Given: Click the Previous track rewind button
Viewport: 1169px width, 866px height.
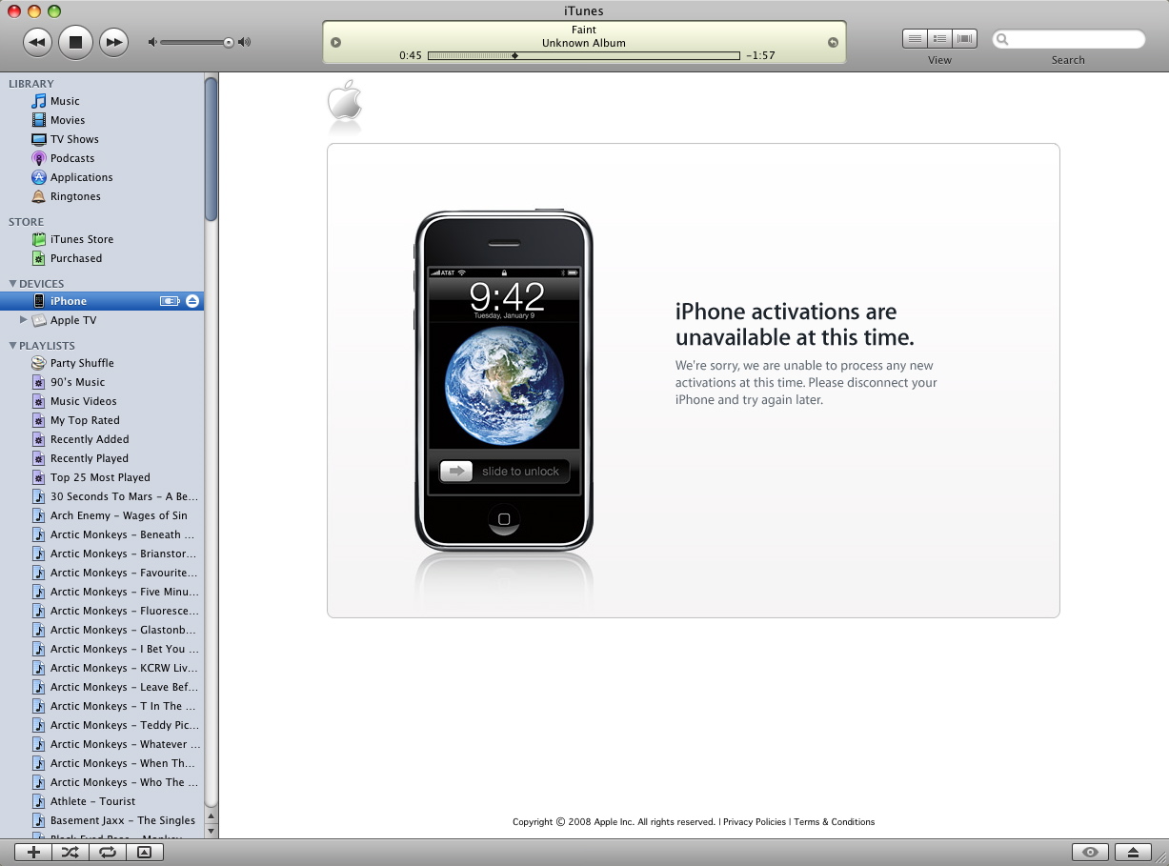Looking at the screenshot, I should tap(37, 42).
